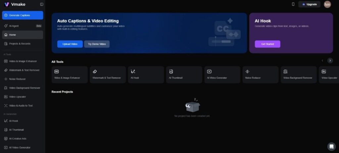339x153 pixels.
Task: Open the Watermark & Text Remover tool card
Action: point(108,75)
